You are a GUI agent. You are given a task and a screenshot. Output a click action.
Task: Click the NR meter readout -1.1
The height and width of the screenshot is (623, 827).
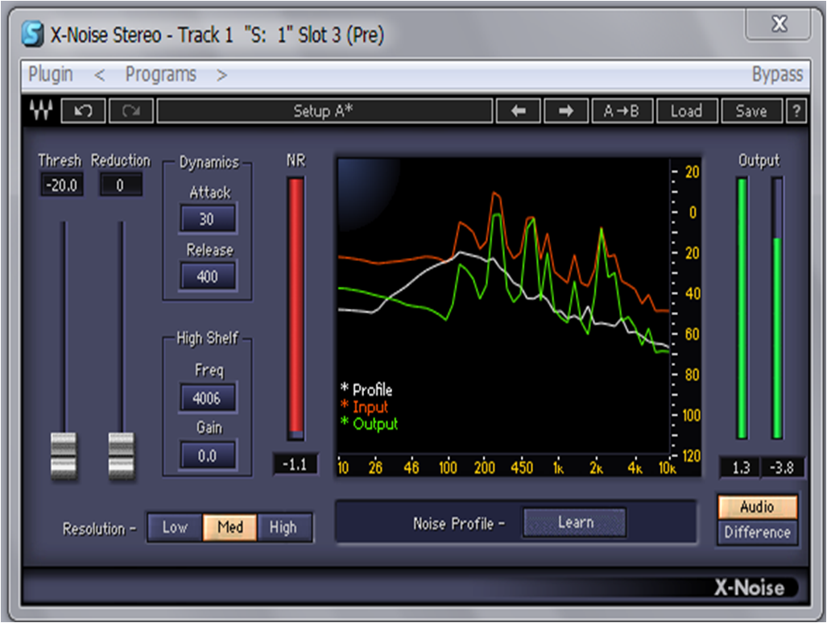click(x=295, y=464)
